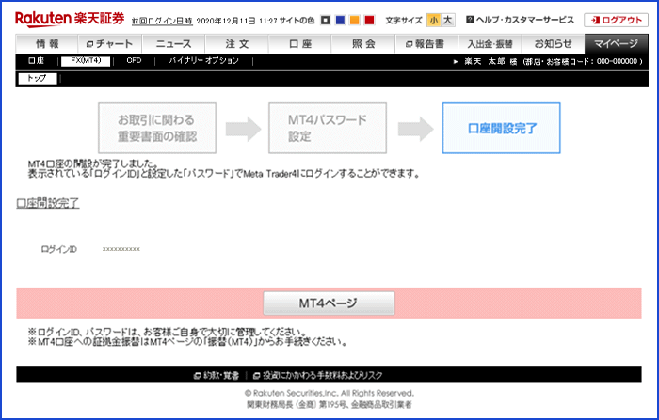Click the 口座開設完了 step box
Viewport: 659px width, 420px height.
point(502,128)
